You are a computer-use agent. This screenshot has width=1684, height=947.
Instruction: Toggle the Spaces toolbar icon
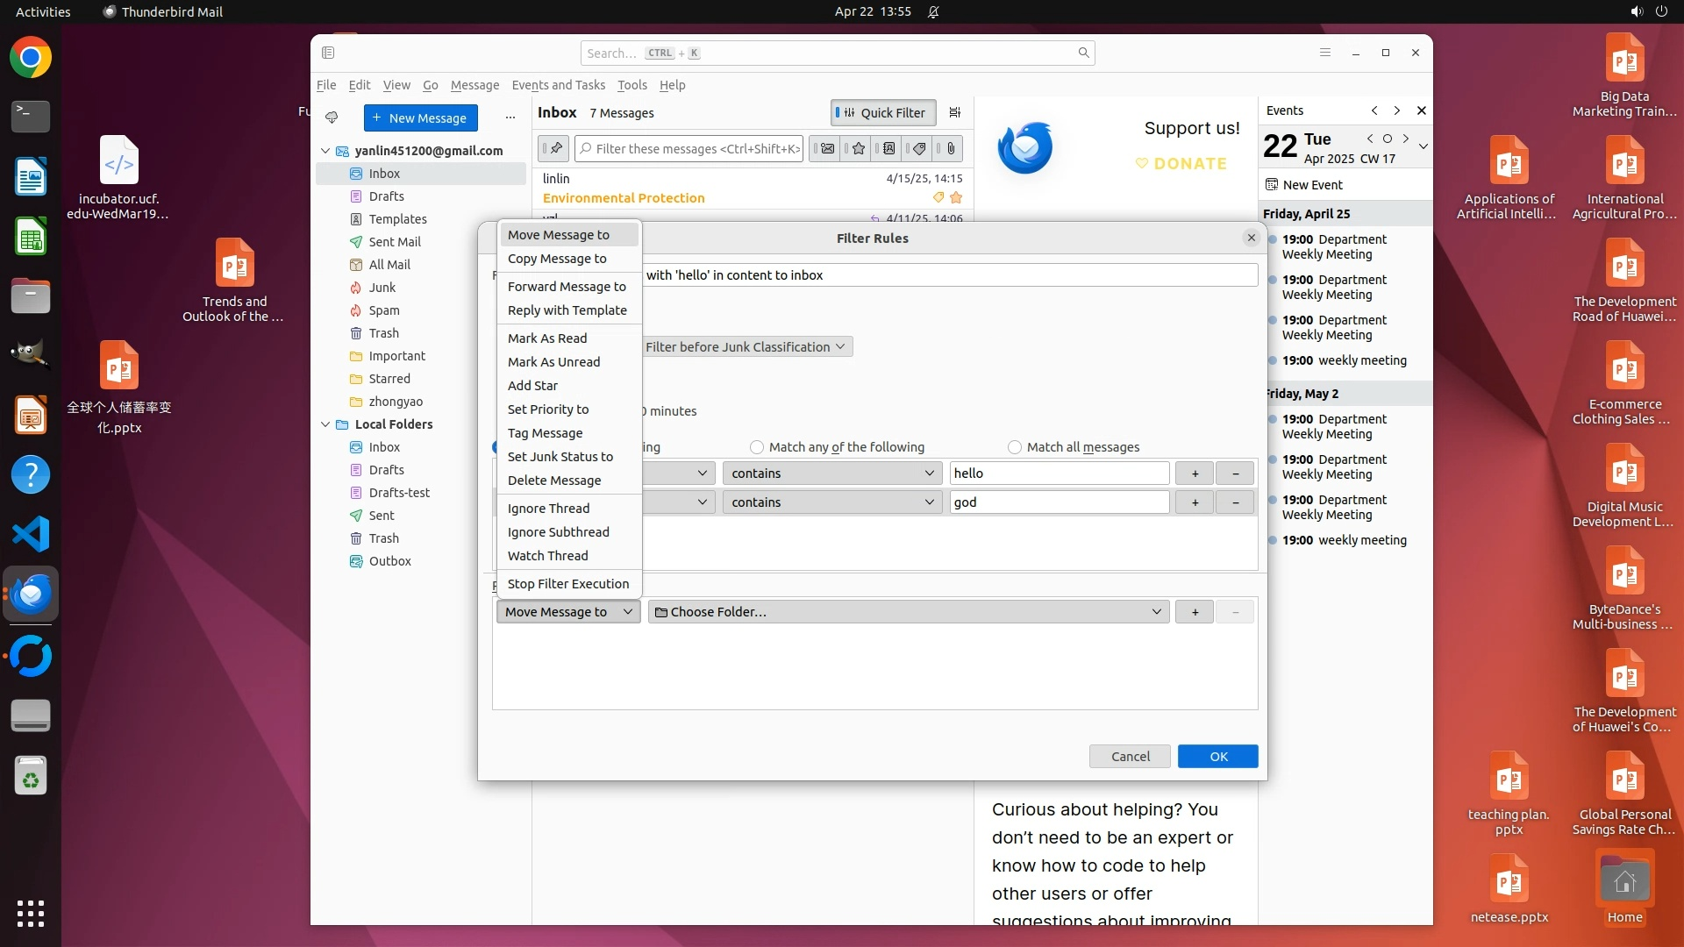[328, 53]
